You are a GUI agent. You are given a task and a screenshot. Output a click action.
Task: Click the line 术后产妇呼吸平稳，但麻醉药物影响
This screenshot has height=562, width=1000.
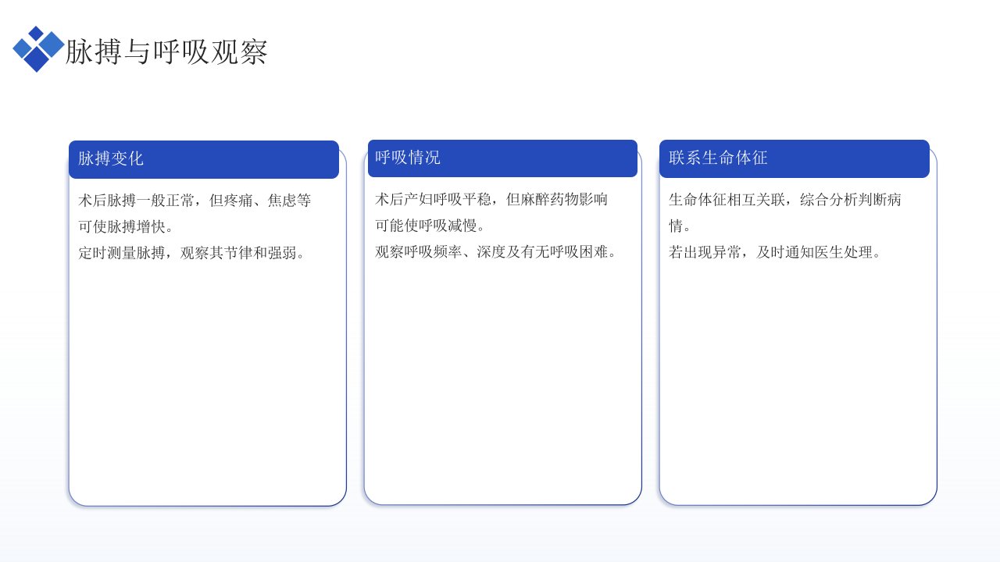pyautogui.click(x=491, y=199)
